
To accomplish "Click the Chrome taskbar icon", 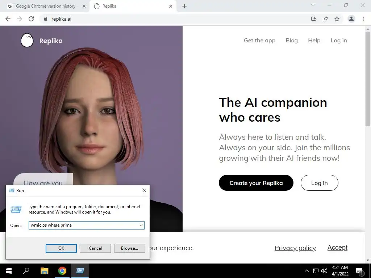I will (62, 271).
